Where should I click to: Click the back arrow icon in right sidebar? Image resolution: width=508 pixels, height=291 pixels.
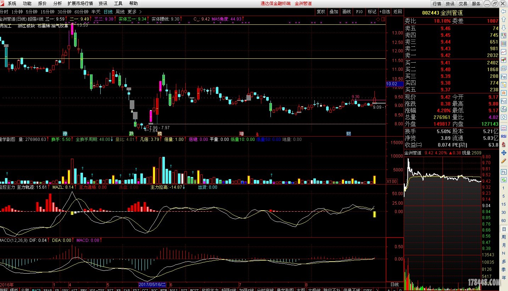(503, 12)
